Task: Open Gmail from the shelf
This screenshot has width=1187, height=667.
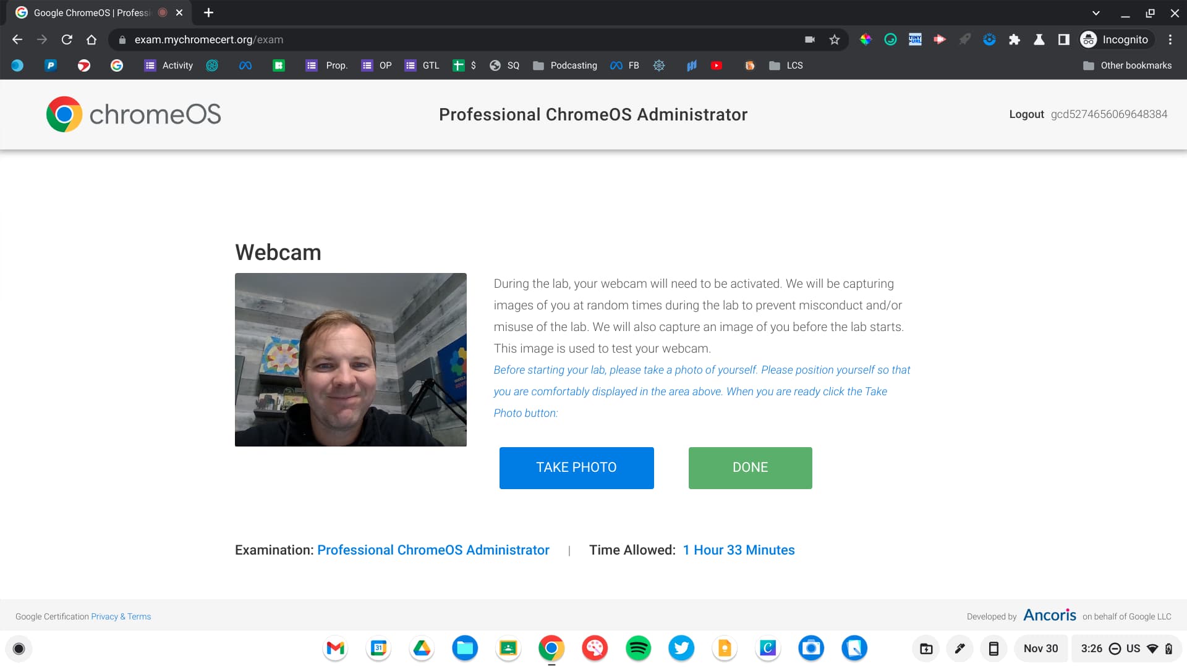Action: point(335,648)
